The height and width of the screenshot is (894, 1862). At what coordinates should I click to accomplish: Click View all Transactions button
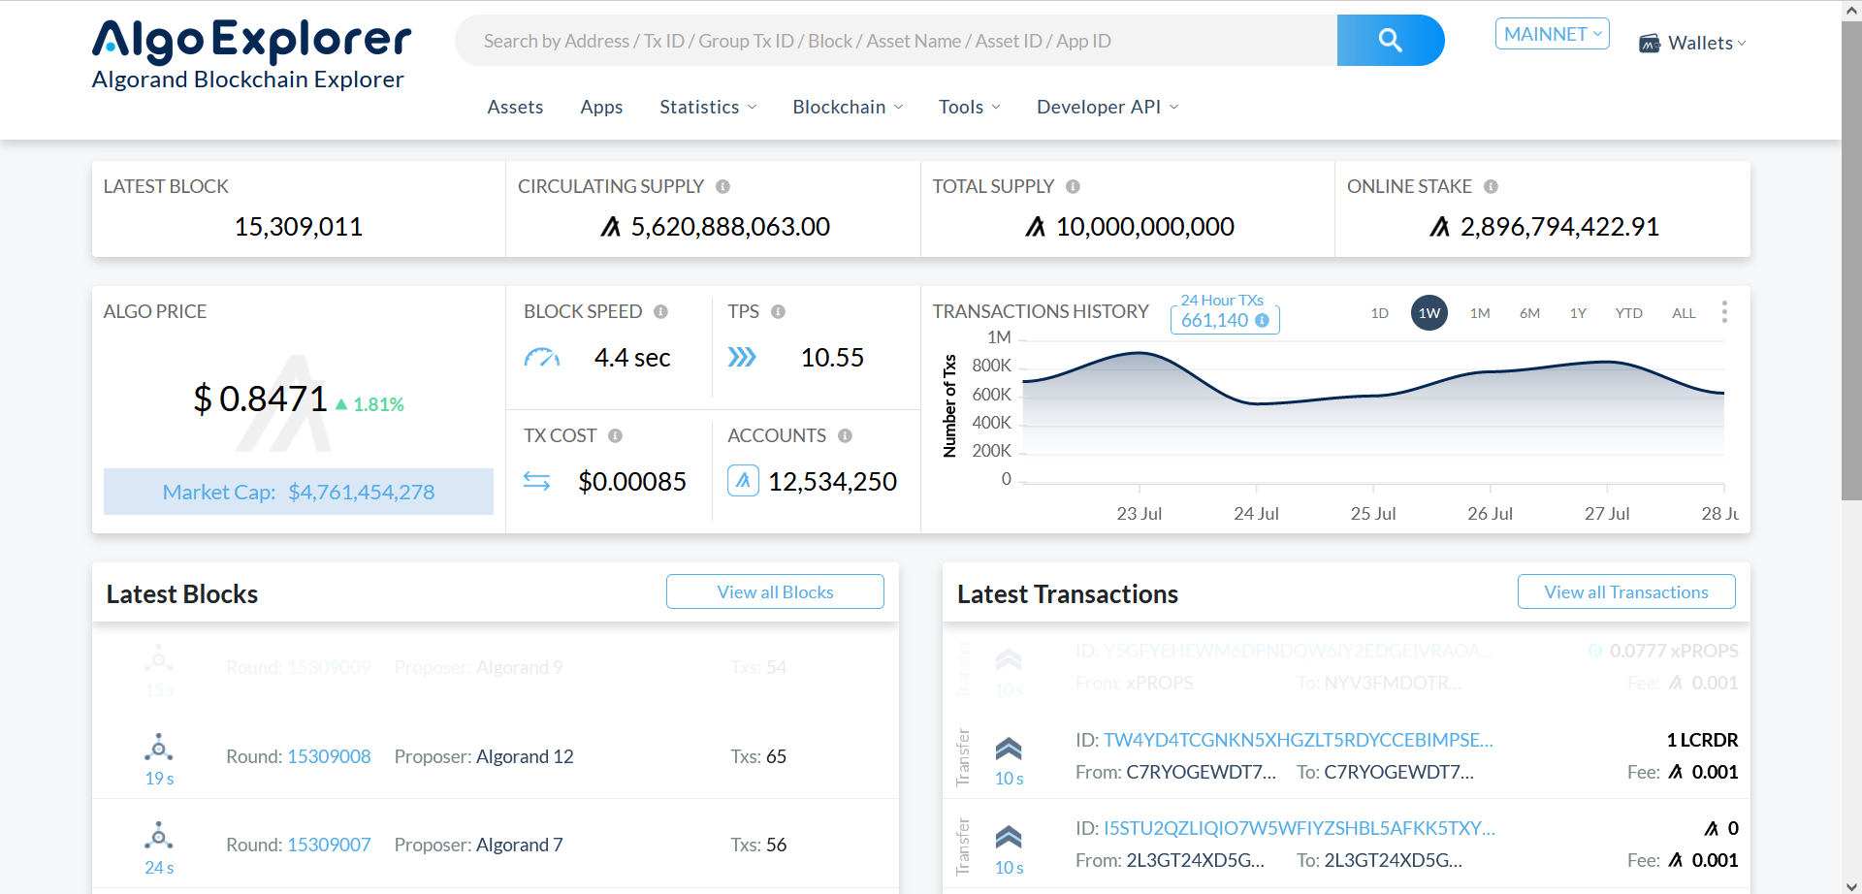coord(1626,591)
